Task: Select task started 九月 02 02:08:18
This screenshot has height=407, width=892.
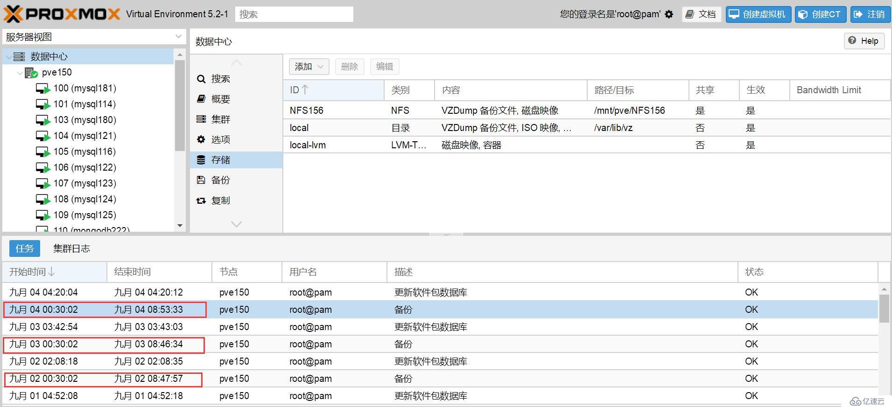Action: coord(440,361)
